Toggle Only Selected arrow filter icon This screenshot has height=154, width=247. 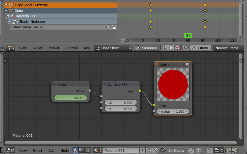click(x=165, y=48)
